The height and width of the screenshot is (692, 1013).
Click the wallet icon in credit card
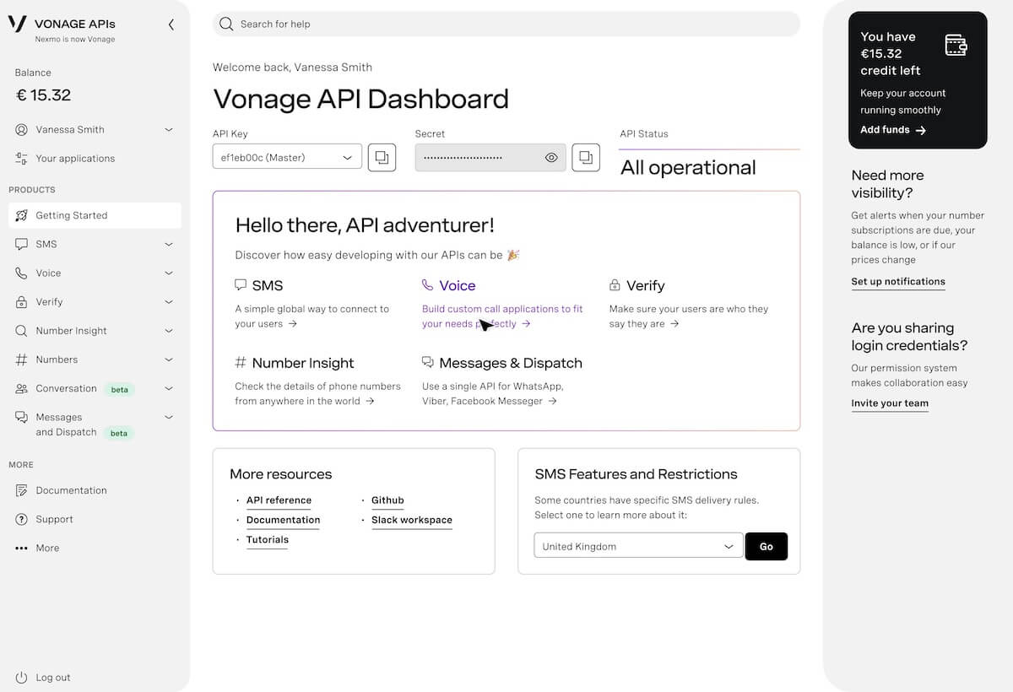(956, 46)
